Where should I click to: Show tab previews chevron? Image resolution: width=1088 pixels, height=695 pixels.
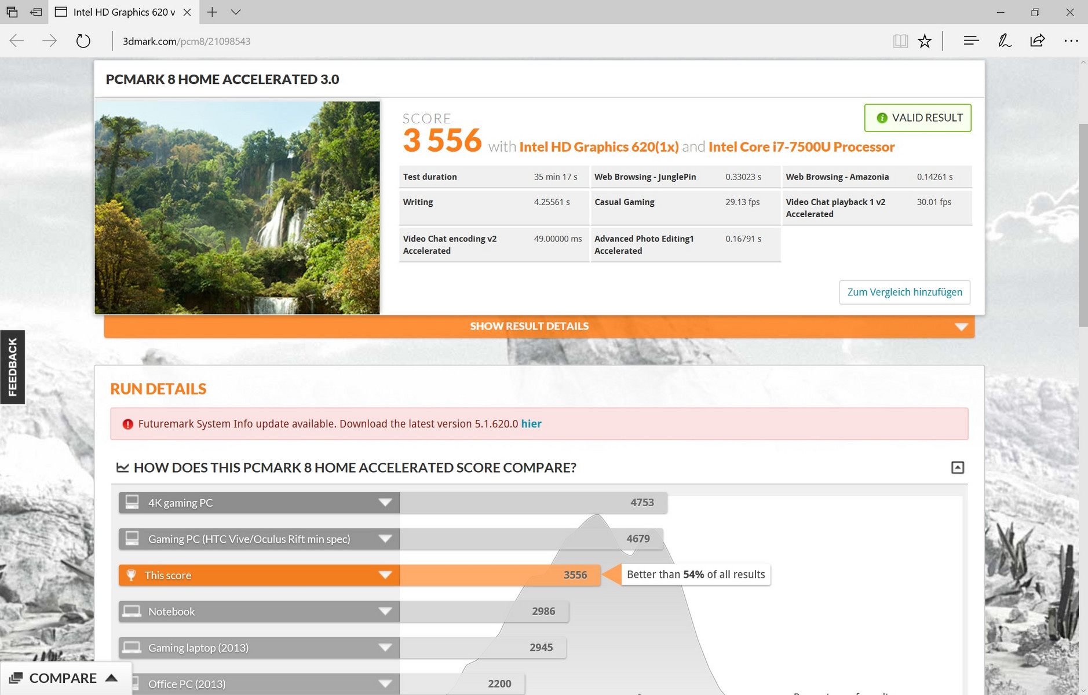235,12
